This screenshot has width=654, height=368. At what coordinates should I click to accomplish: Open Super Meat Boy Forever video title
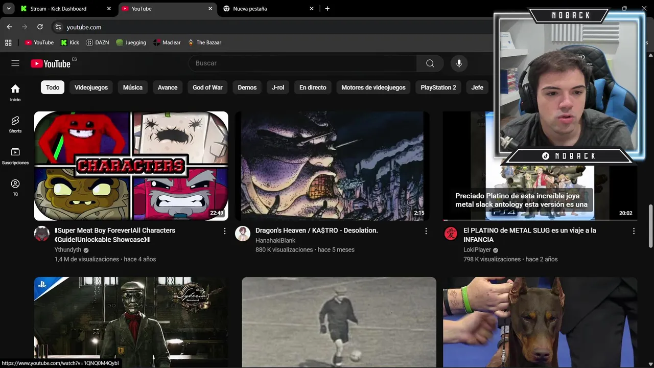(x=115, y=235)
